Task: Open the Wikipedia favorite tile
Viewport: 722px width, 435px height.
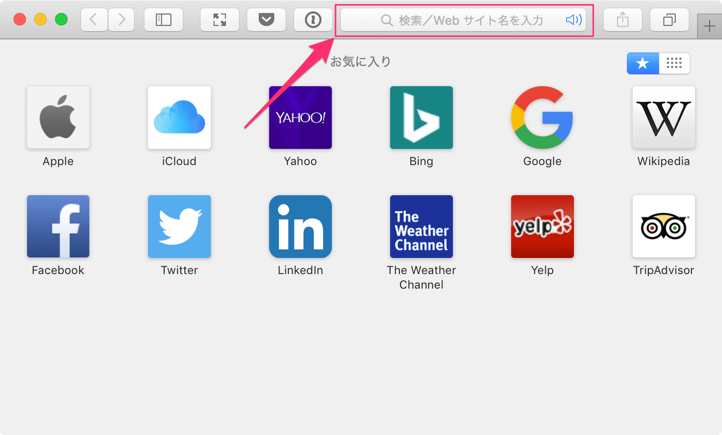Action: point(664,117)
